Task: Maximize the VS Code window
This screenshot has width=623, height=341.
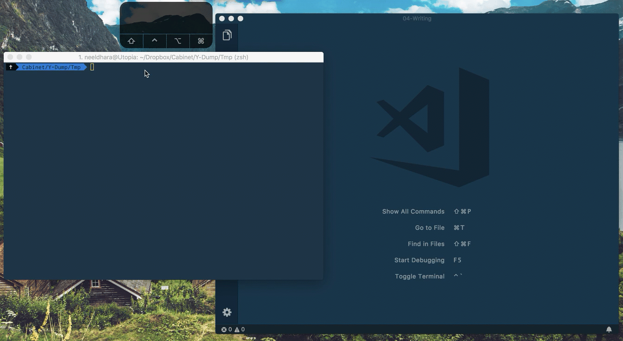Action: pyautogui.click(x=240, y=19)
